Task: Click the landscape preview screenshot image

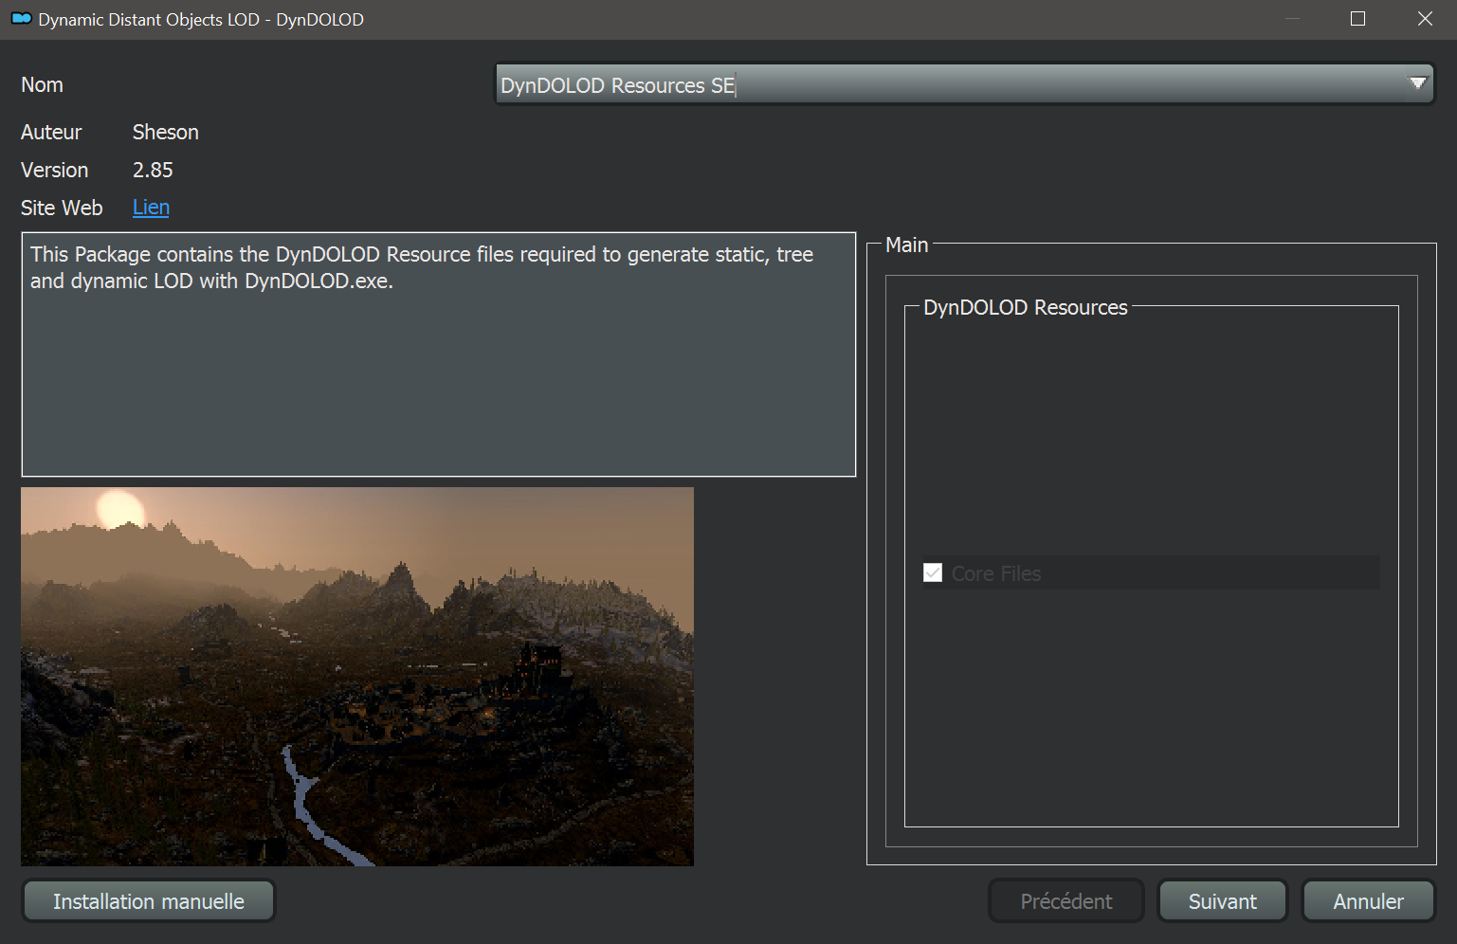Action: (x=357, y=677)
